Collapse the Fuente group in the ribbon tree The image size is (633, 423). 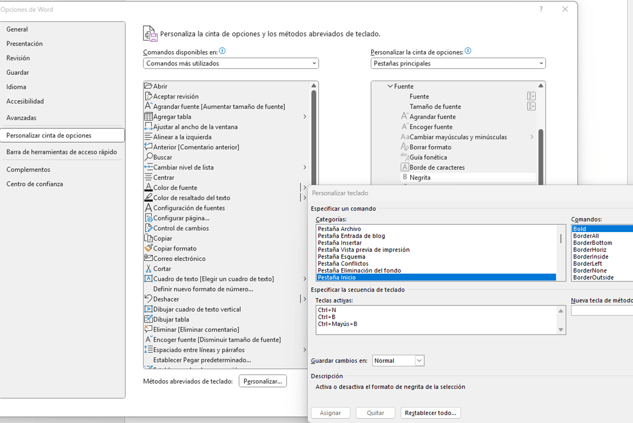[x=390, y=86]
